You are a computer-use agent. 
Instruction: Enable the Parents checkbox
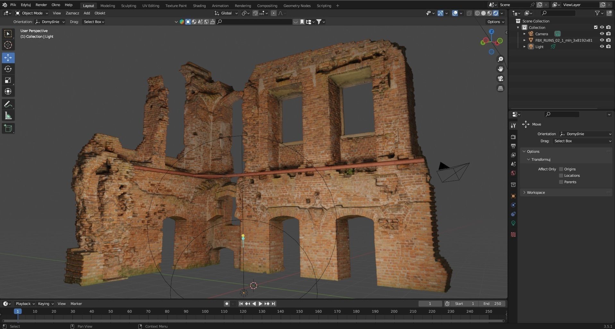(561, 182)
